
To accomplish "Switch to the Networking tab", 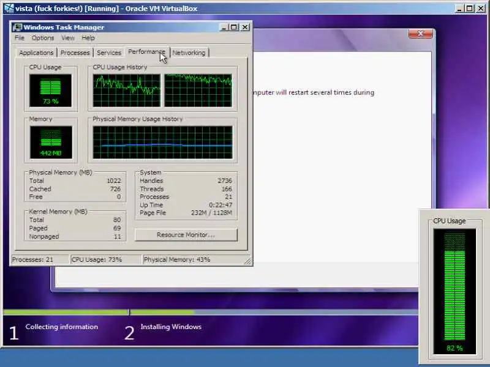I will [x=189, y=53].
